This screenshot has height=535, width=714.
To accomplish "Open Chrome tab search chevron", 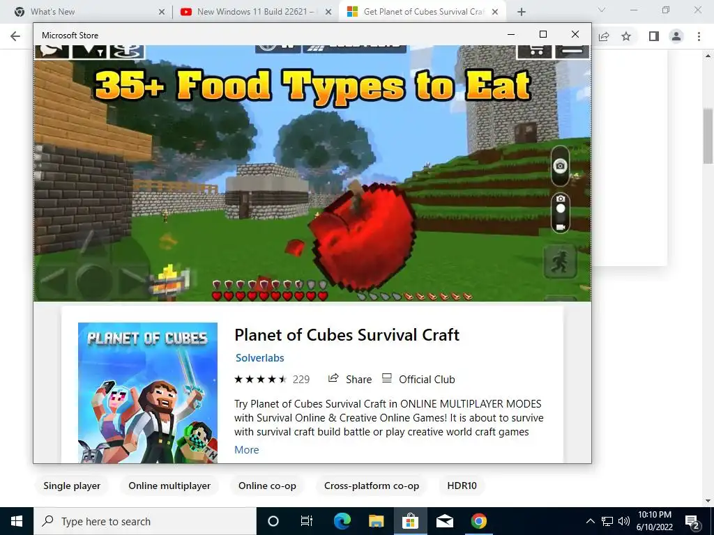I will coord(602,10).
